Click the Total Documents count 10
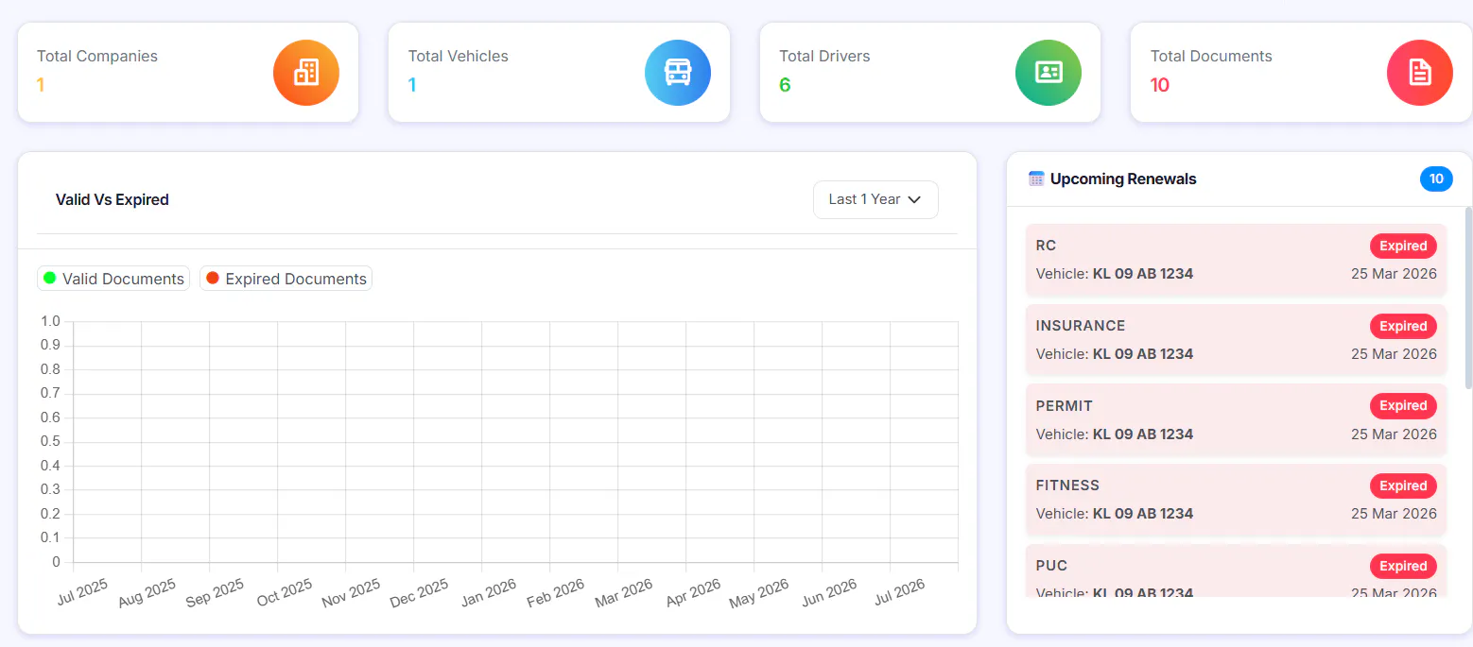The width and height of the screenshot is (1473, 647). click(1160, 85)
